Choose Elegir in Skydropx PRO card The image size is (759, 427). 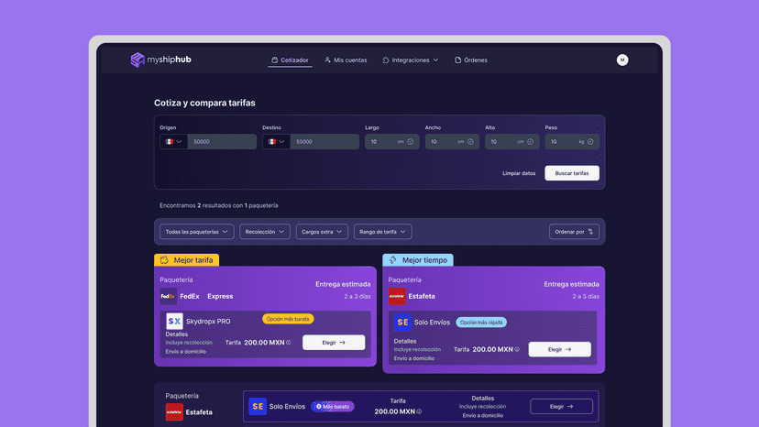pos(334,343)
